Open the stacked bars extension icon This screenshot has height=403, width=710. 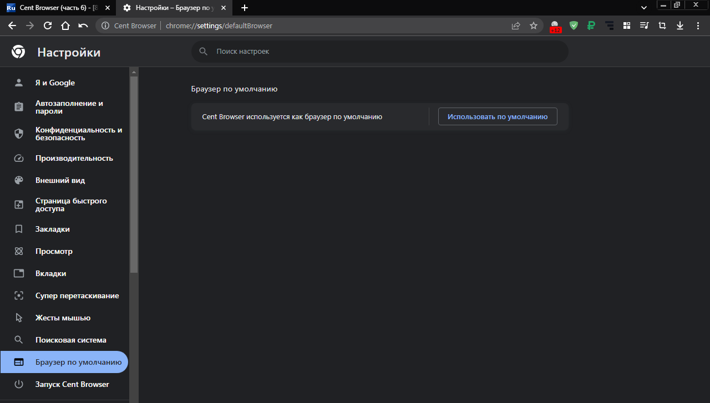point(610,25)
